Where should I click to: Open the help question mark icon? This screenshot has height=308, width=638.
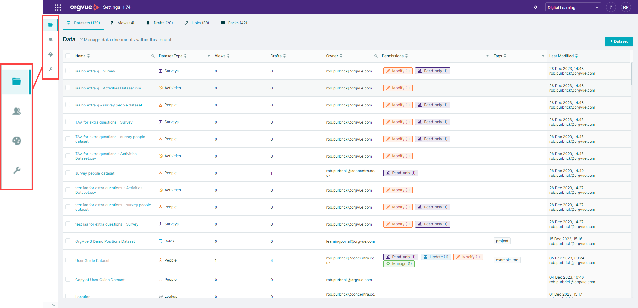coord(611,7)
